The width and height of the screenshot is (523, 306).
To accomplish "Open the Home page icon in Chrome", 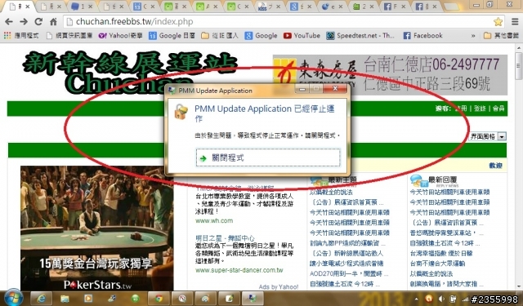I will (53, 22).
